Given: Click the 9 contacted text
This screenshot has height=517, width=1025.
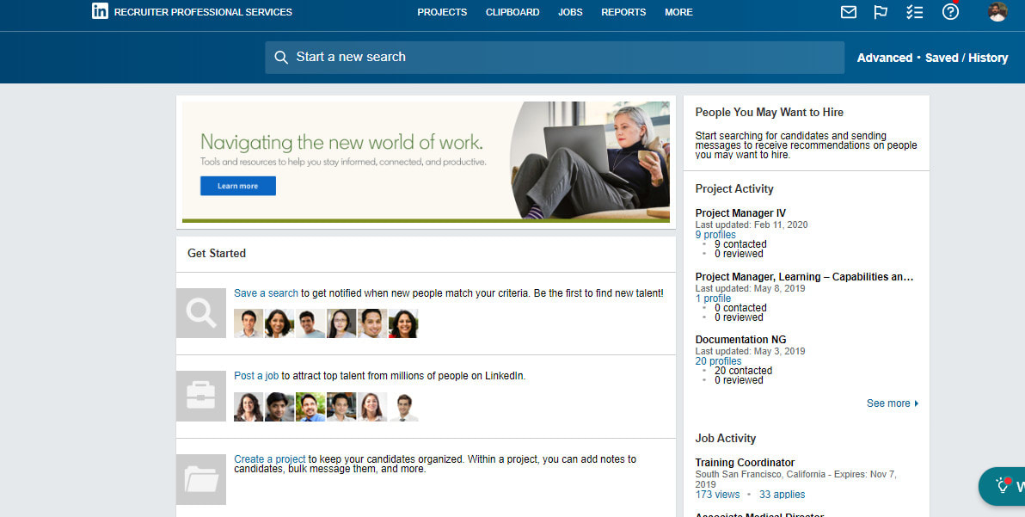Looking at the screenshot, I should pyautogui.click(x=740, y=244).
